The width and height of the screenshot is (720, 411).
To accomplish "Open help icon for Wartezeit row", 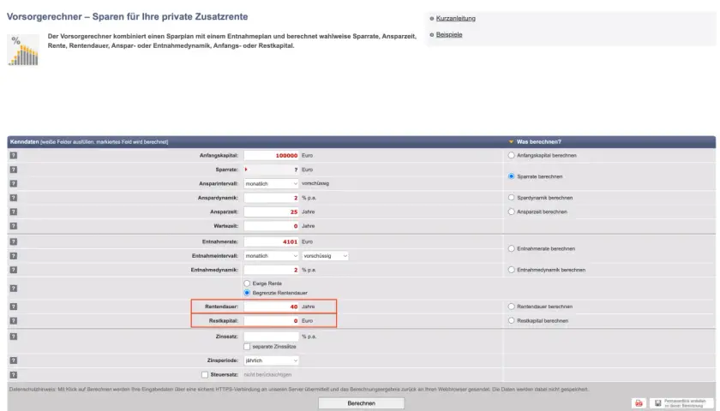I will 14,226.
